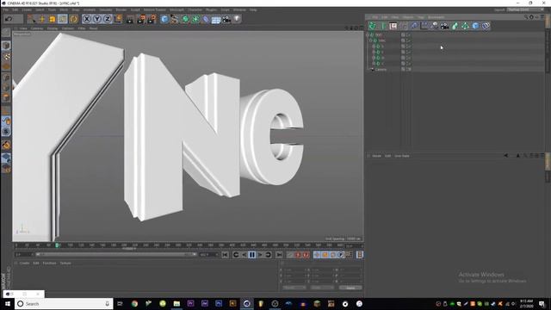Collapse the top root object tree
Viewport: 551px width, 310px height.
tap(368, 34)
